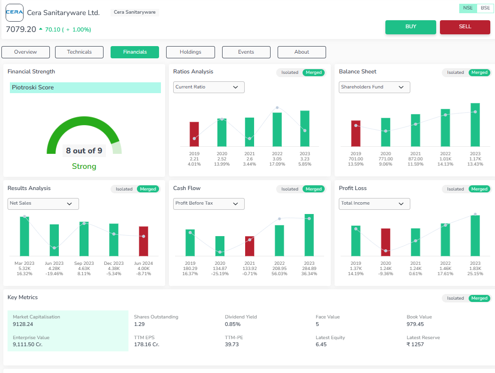Select Isolated in Results Analysis
This screenshot has height=373, width=495.
point(124,189)
